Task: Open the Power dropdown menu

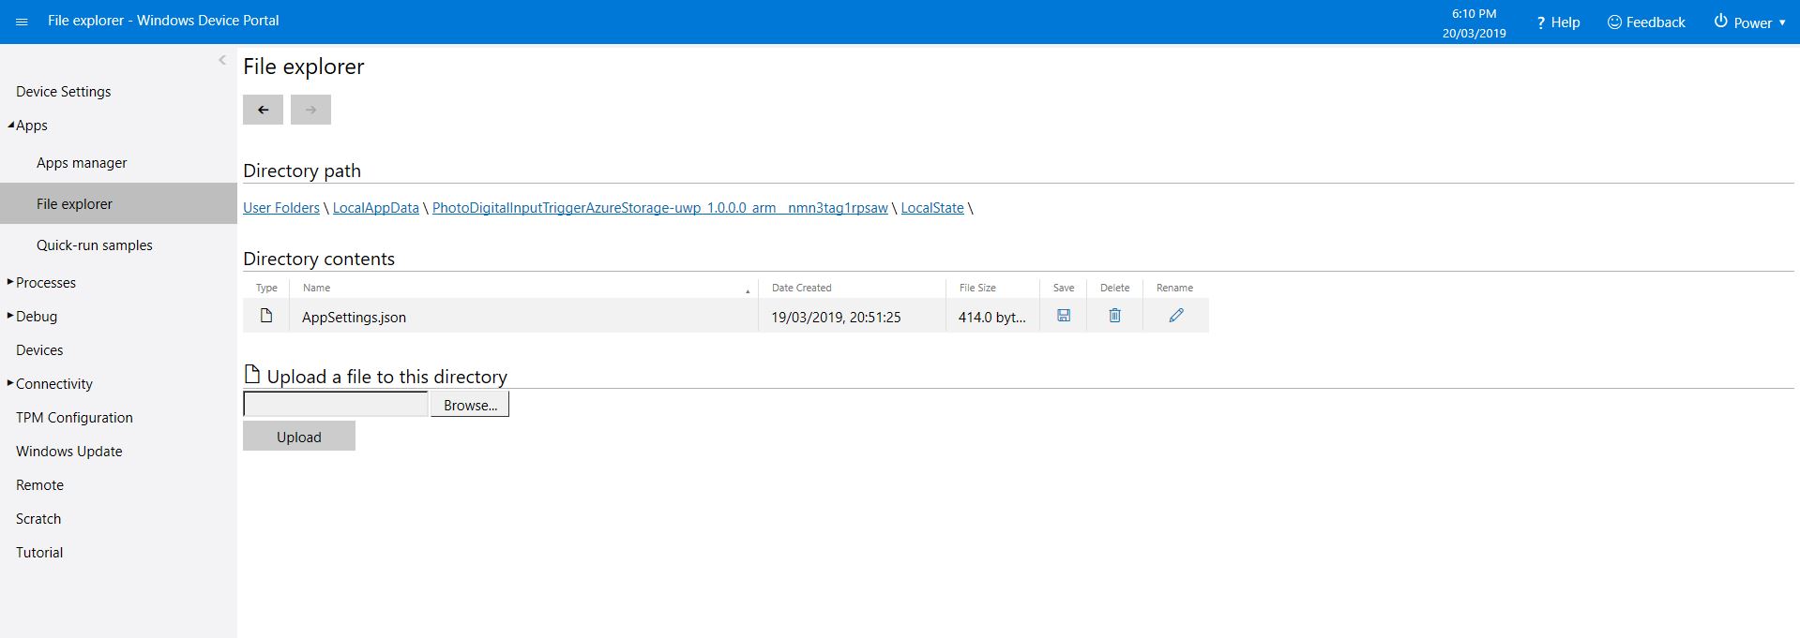Action: [1749, 22]
